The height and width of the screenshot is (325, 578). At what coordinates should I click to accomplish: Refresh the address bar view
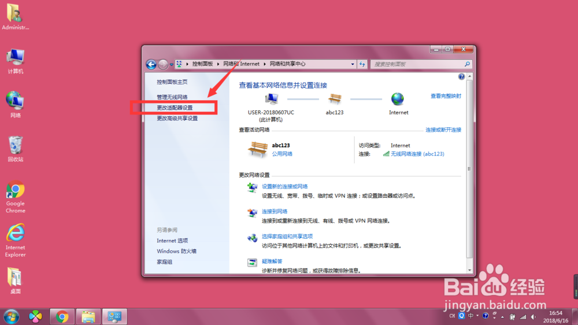[x=362, y=64]
